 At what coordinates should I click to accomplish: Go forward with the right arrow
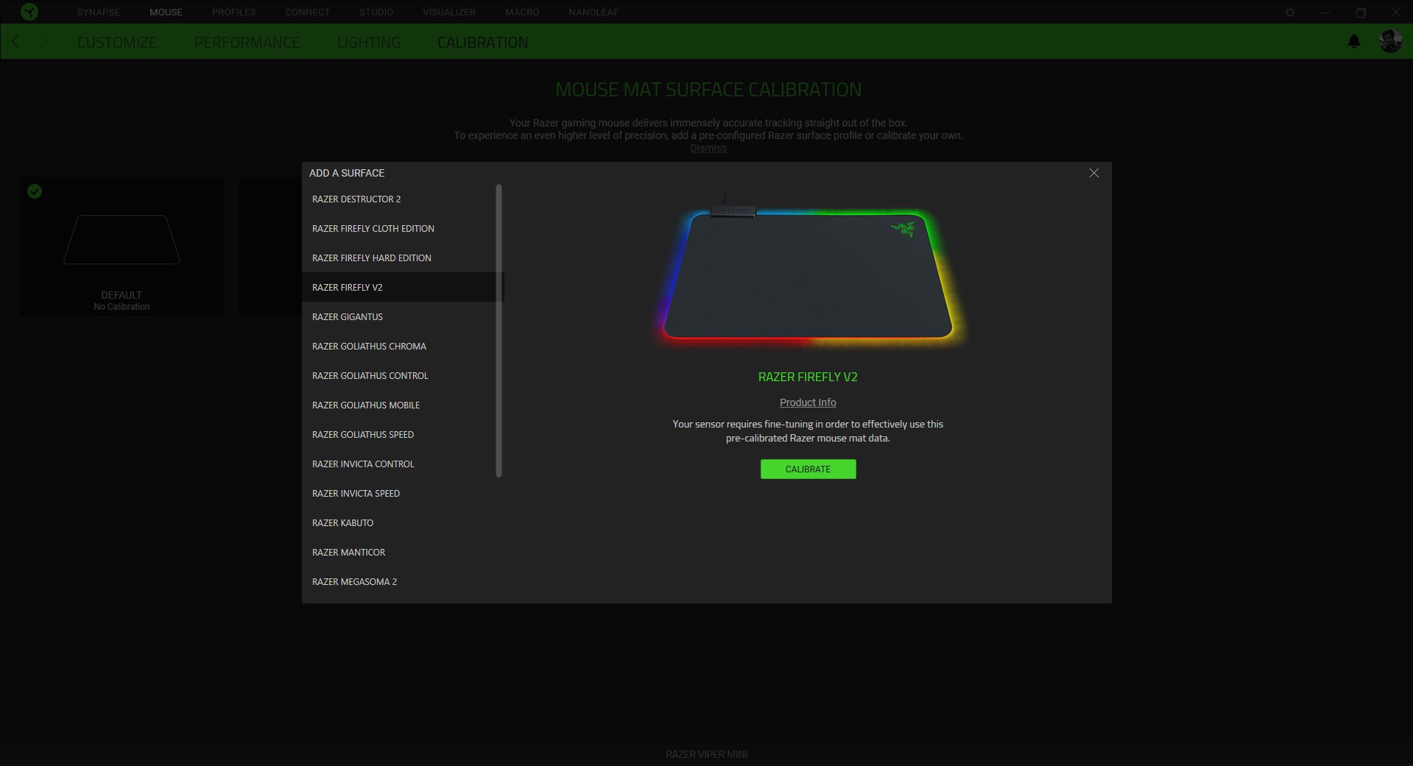(44, 42)
